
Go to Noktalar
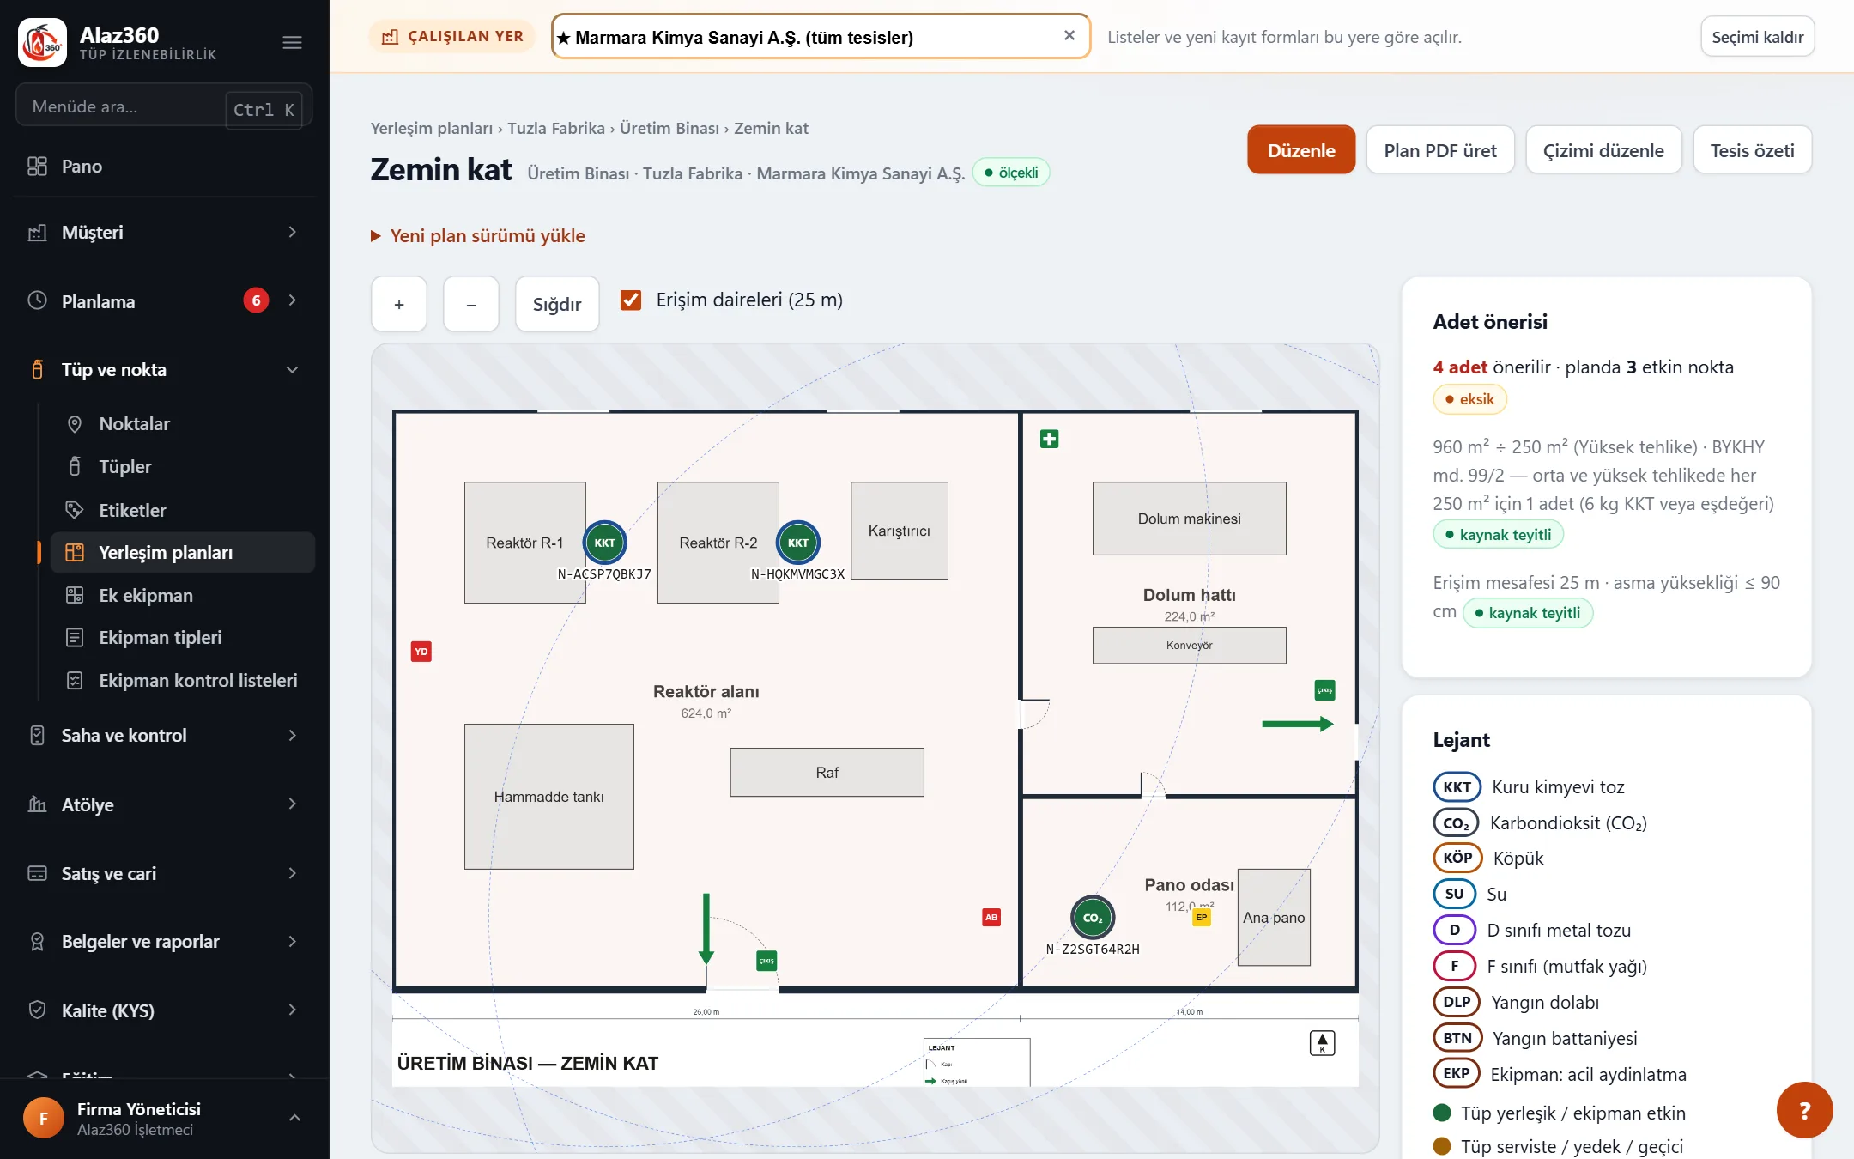(183, 424)
